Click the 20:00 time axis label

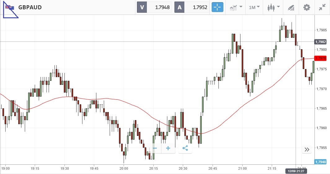coord(124,168)
